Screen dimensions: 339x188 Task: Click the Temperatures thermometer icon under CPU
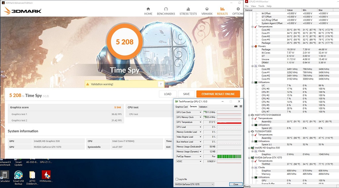[x=256, y=27]
